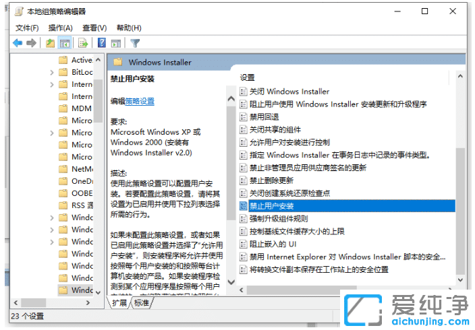Select the NetMe folder in tree
This screenshot has height=330, width=475.
click(76, 169)
